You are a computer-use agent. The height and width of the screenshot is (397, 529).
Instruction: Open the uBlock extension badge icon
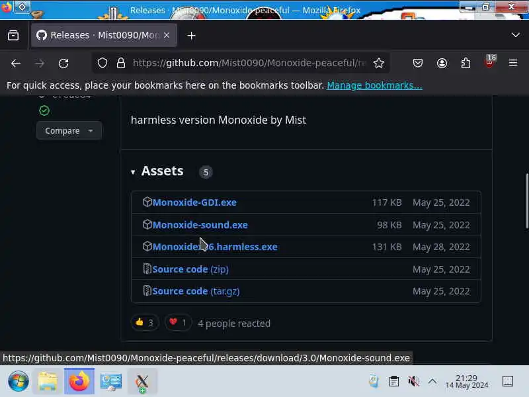[489, 62]
